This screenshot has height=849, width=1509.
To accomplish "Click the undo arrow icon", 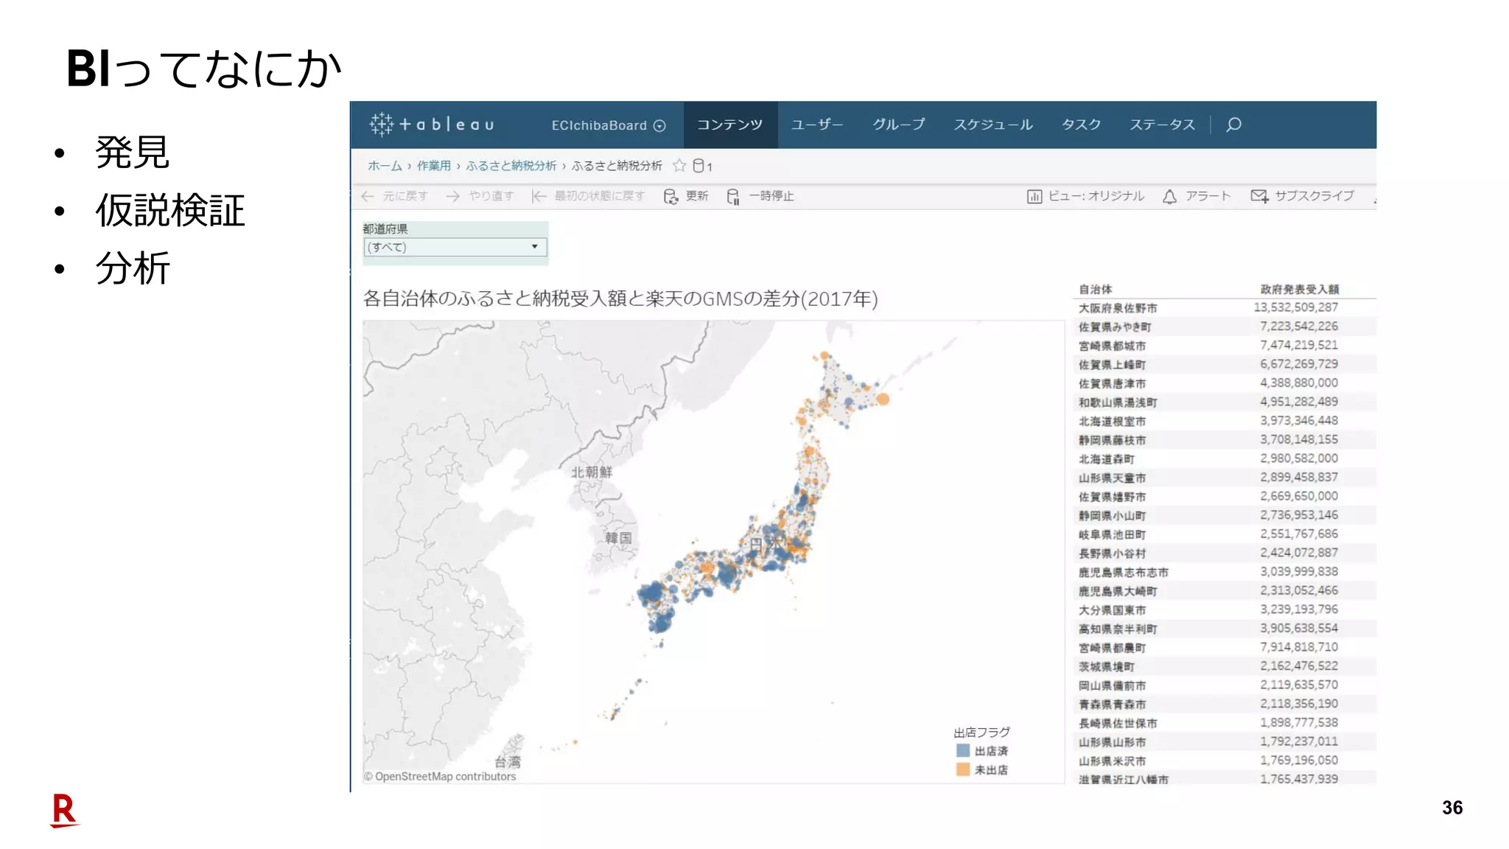I will 368,196.
